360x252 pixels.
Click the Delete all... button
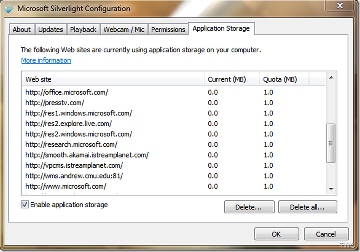coord(307,207)
